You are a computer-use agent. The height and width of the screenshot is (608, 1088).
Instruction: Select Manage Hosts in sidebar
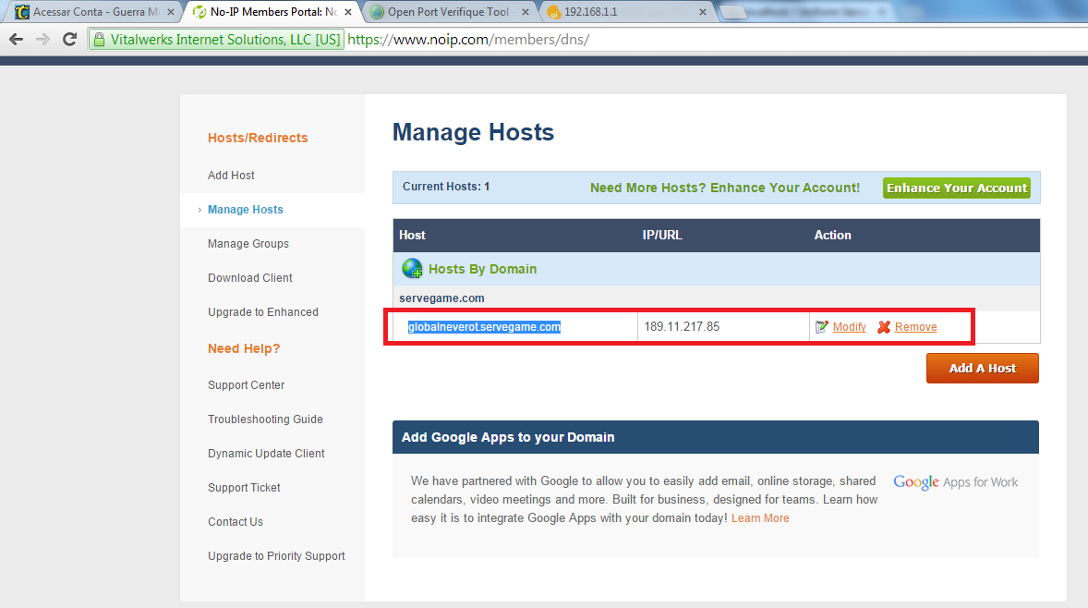click(x=246, y=210)
